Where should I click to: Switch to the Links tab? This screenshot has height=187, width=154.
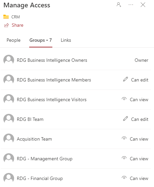pos(66,40)
